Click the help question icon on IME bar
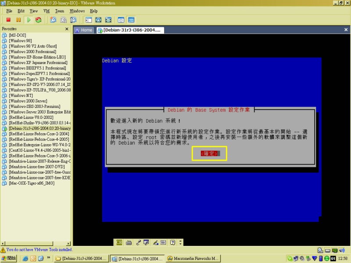 coord(172,242)
